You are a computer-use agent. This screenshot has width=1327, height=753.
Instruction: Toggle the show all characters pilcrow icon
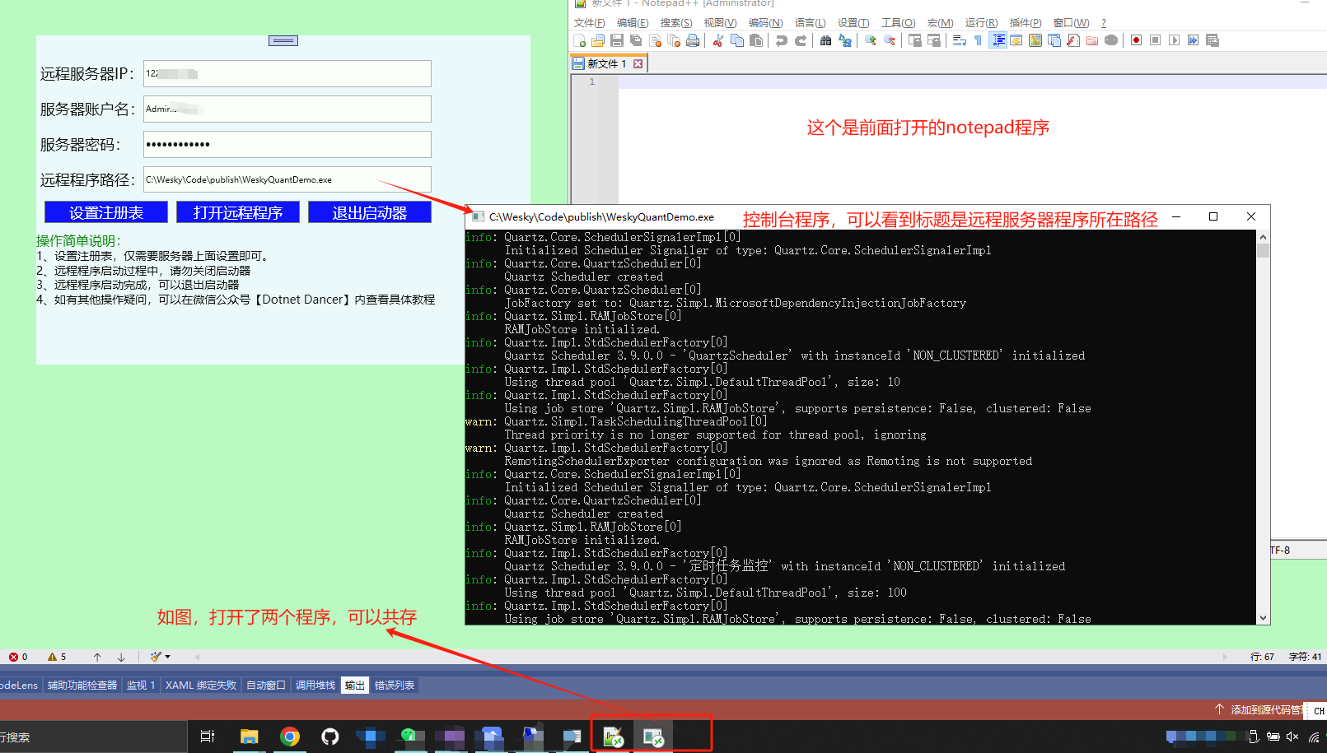[x=978, y=40]
